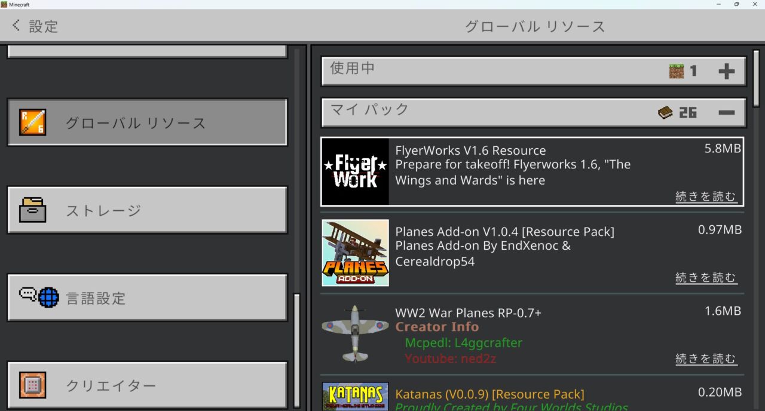Click 続きを読む on FlyerWorks V1.6 Resource
The height and width of the screenshot is (411, 765).
tap(706, 196)
